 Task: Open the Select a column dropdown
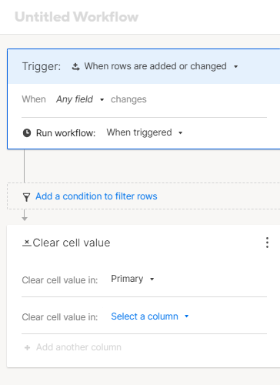pos(150,316)
